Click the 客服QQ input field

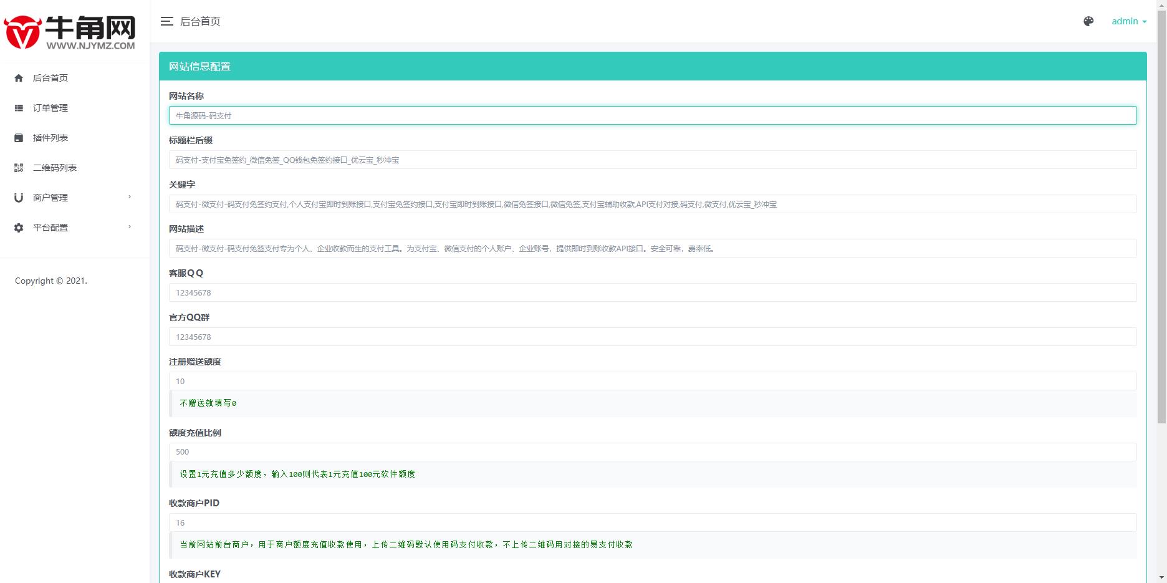pyautogui.click(x=653, y=292)
